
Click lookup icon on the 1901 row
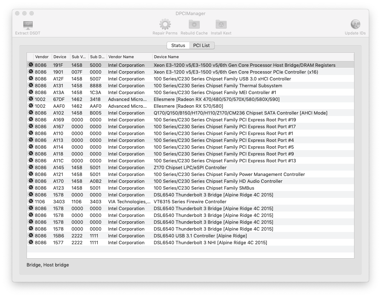[31, 71]
